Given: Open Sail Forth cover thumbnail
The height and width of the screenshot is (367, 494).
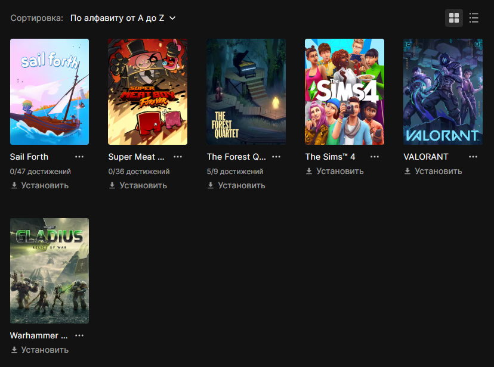Looking at the screenshot, I should pos(50,92).
